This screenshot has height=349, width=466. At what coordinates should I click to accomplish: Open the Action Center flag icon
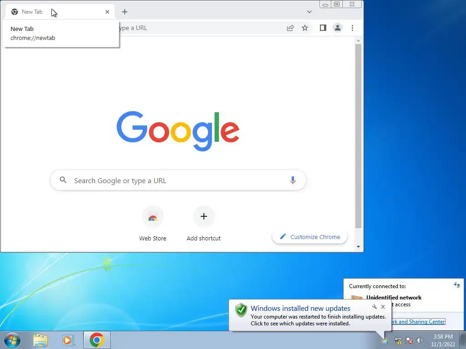(409, 340)
